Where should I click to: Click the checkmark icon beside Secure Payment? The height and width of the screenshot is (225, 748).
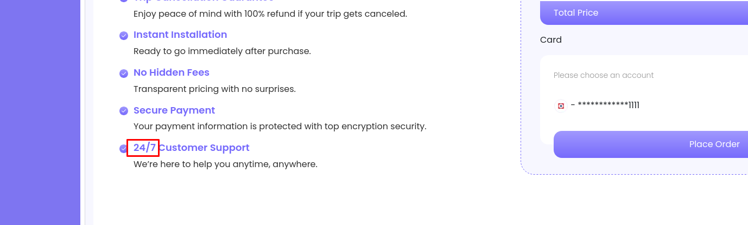124,111
